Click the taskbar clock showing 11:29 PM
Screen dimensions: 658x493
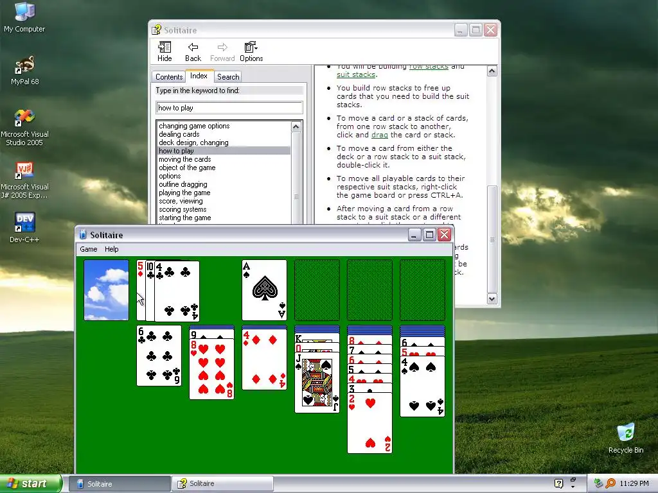tap(634, 483)
